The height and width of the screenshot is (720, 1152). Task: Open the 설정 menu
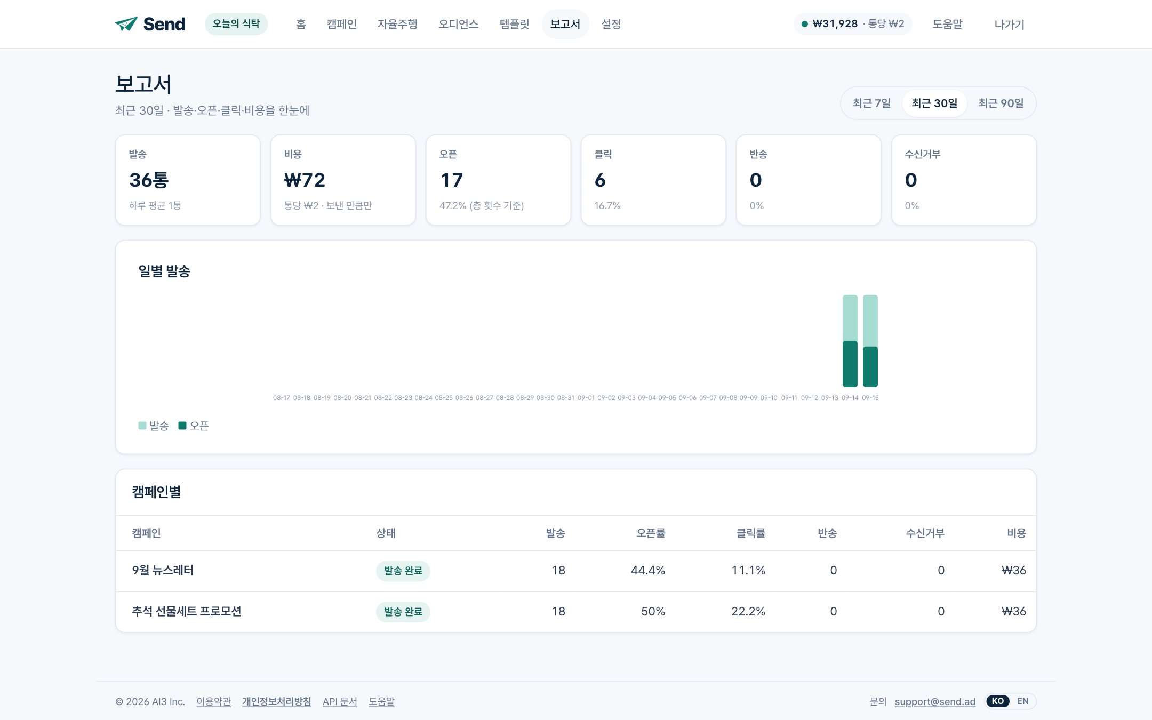611,24
